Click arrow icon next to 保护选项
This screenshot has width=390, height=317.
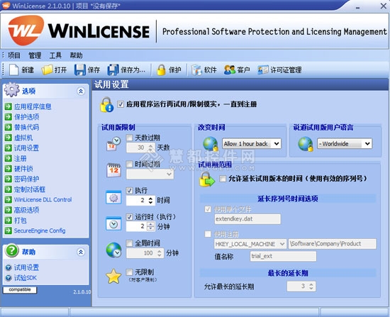[x=9, y=117]
